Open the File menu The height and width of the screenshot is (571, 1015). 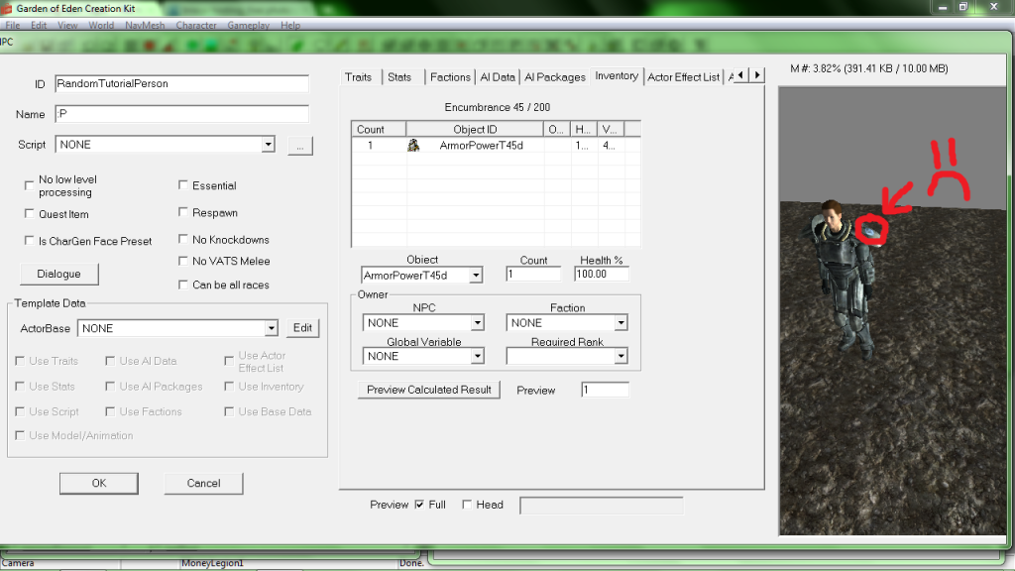pos(12,25)
